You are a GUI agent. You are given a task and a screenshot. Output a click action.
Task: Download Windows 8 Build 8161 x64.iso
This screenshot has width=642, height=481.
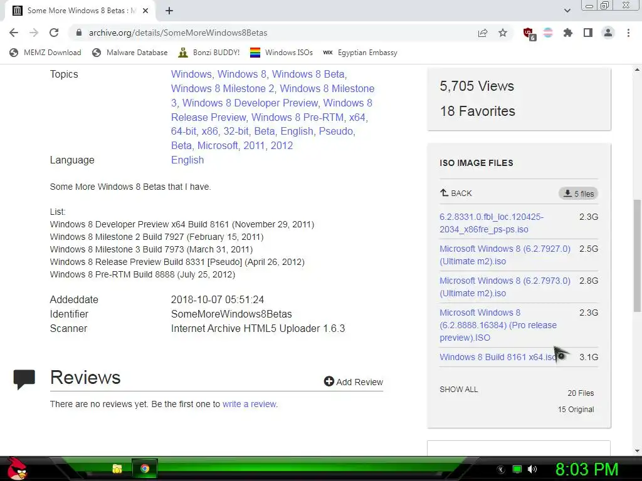coord(497,357)
